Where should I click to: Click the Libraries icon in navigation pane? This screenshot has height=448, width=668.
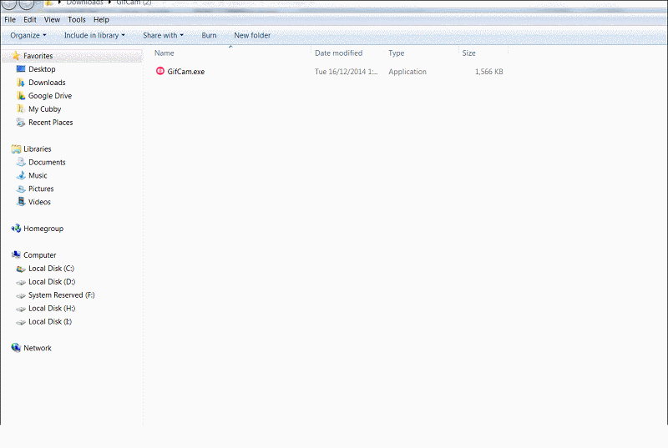pyautogui.click(x=16, y=148)
